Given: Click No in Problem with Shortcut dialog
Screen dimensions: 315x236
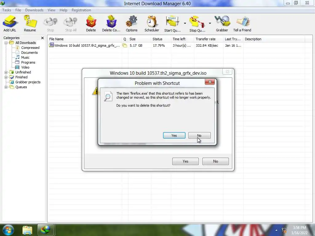Looking at the screenshot, I should 199,136.
